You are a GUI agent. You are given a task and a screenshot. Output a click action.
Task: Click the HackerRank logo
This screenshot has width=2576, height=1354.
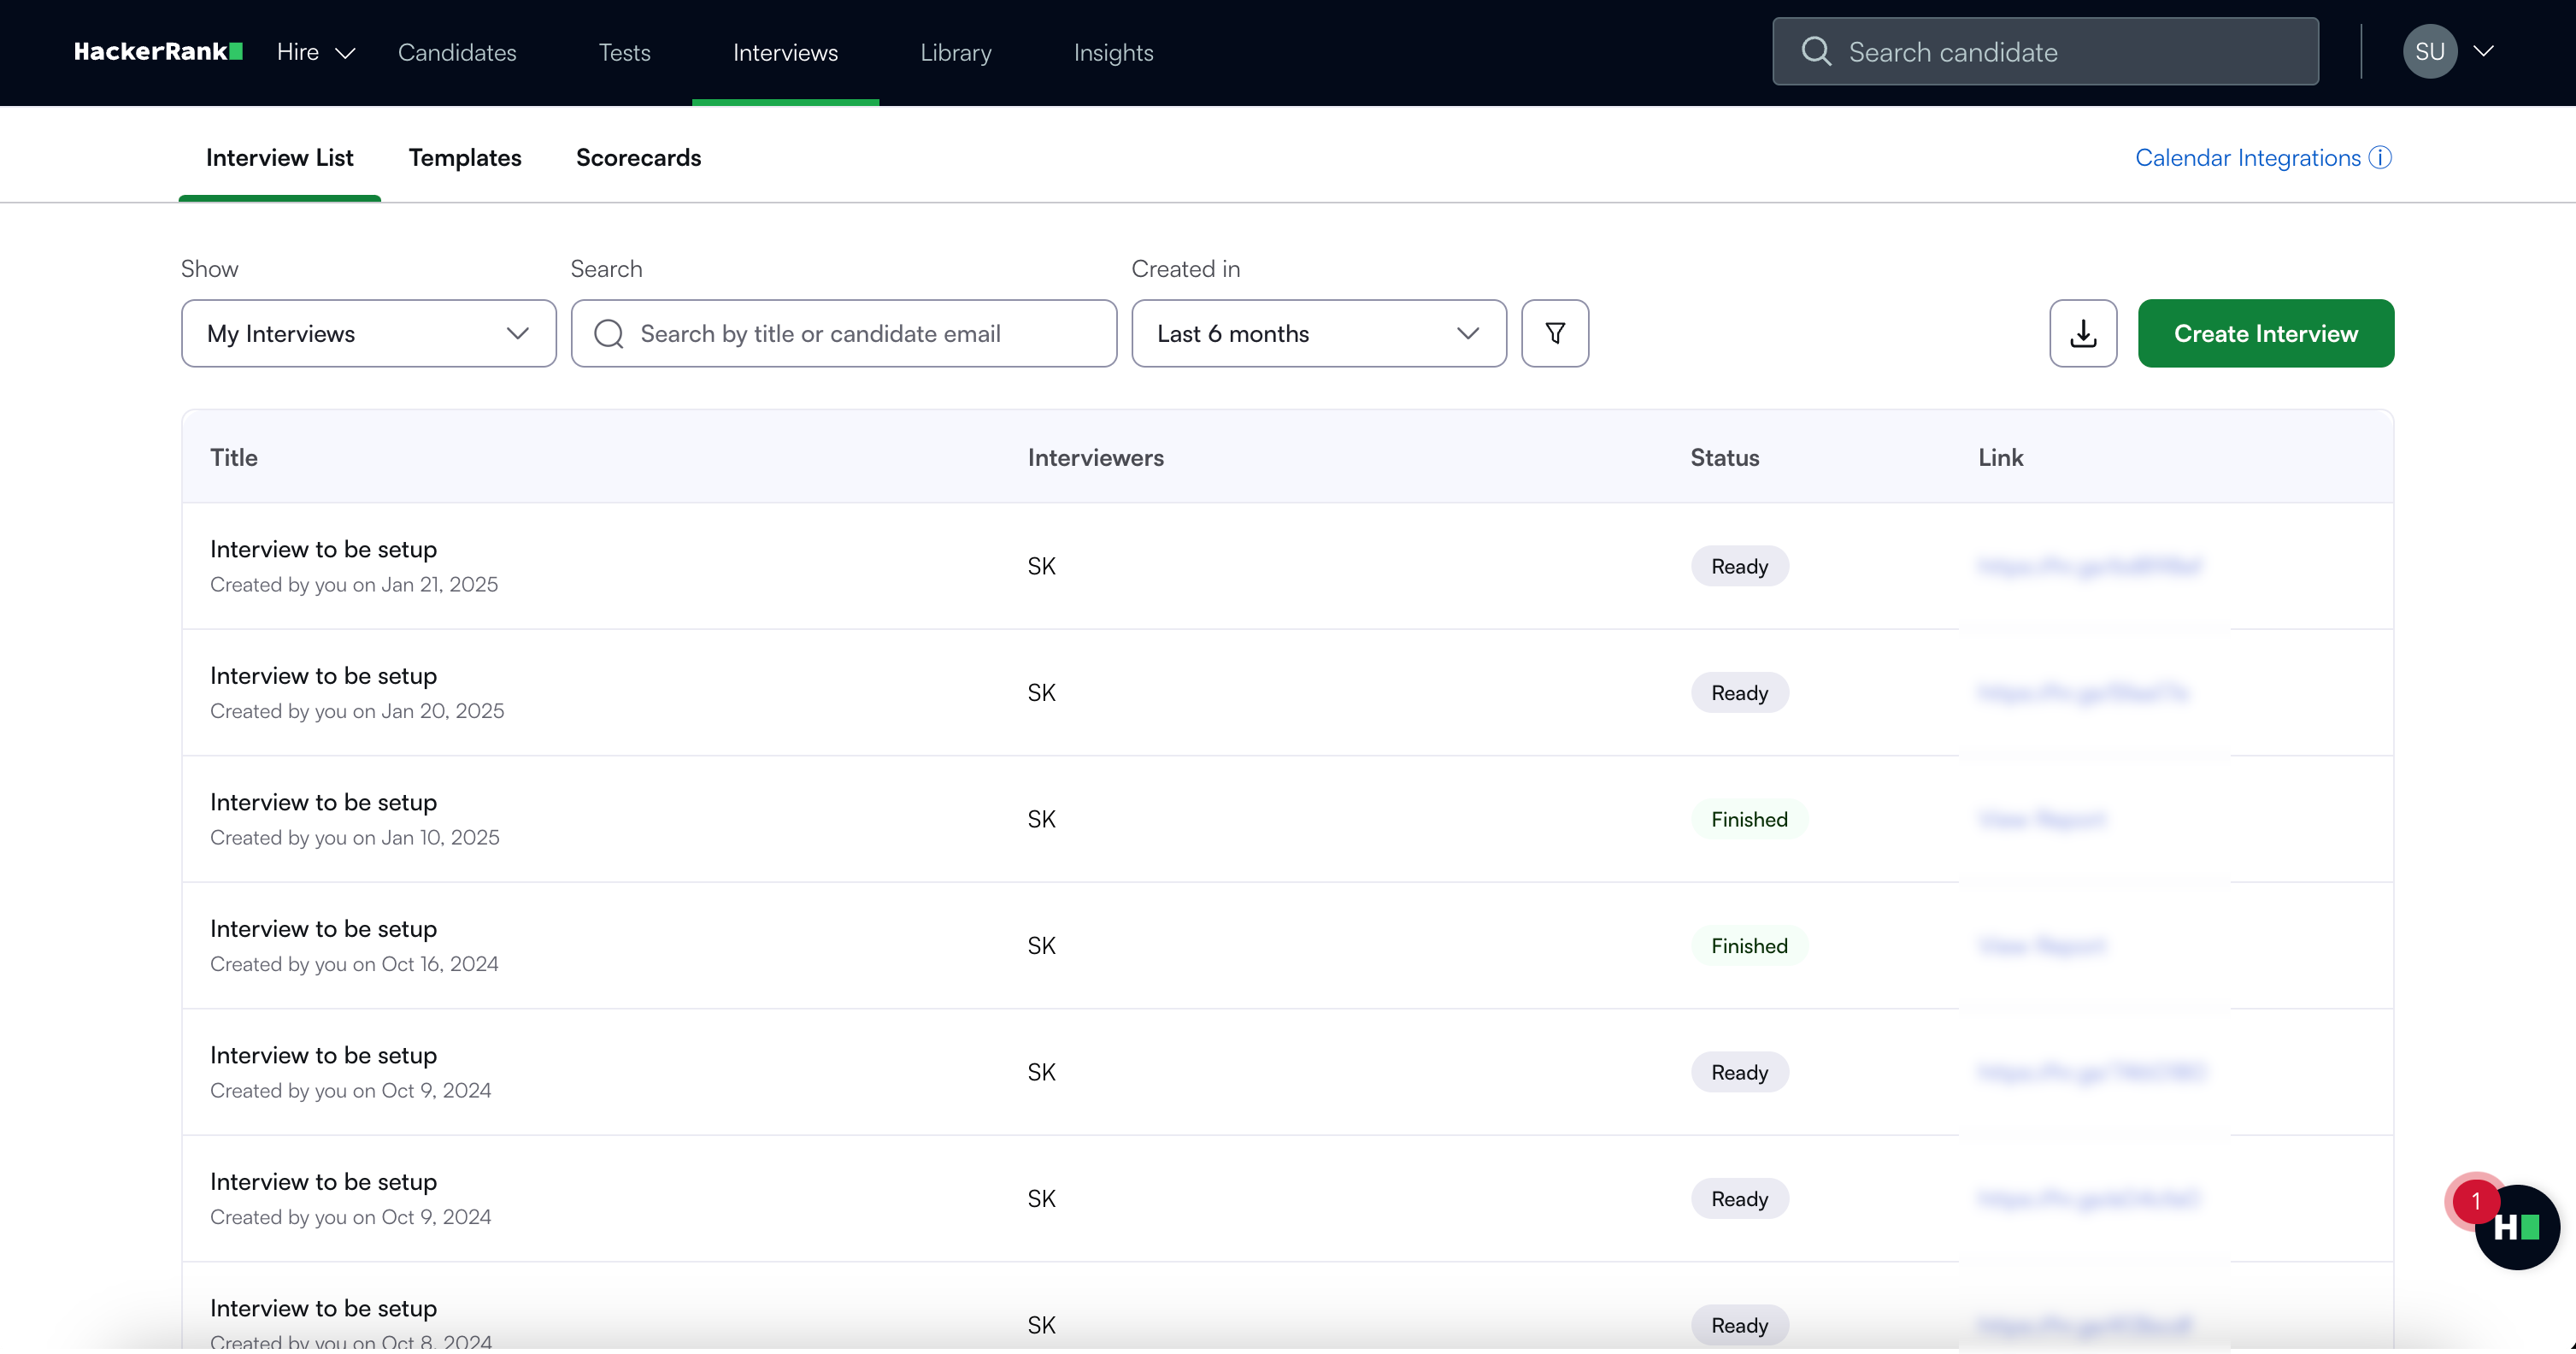pyautogui.click(x=158, y=52)
